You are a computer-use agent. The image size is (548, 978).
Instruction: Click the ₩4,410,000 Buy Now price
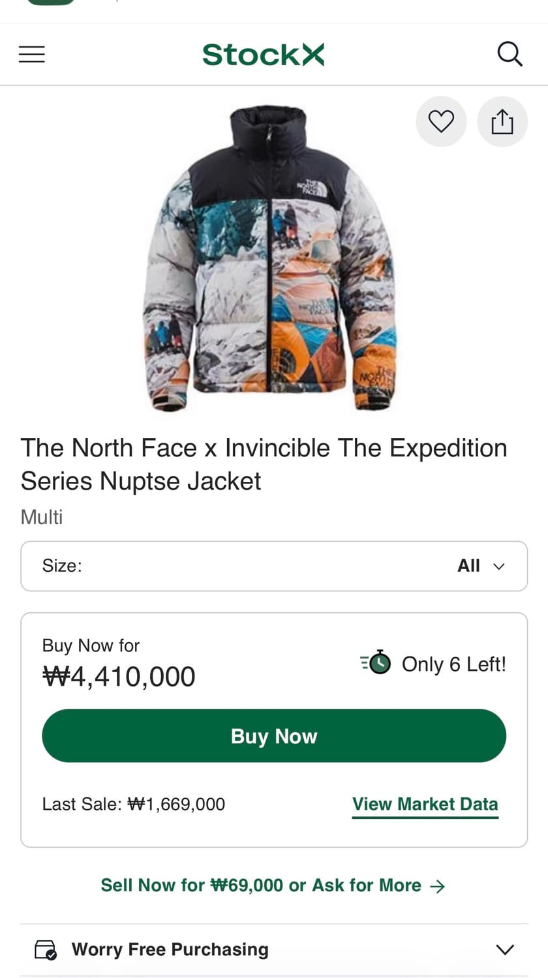click(x=119, y=677)
